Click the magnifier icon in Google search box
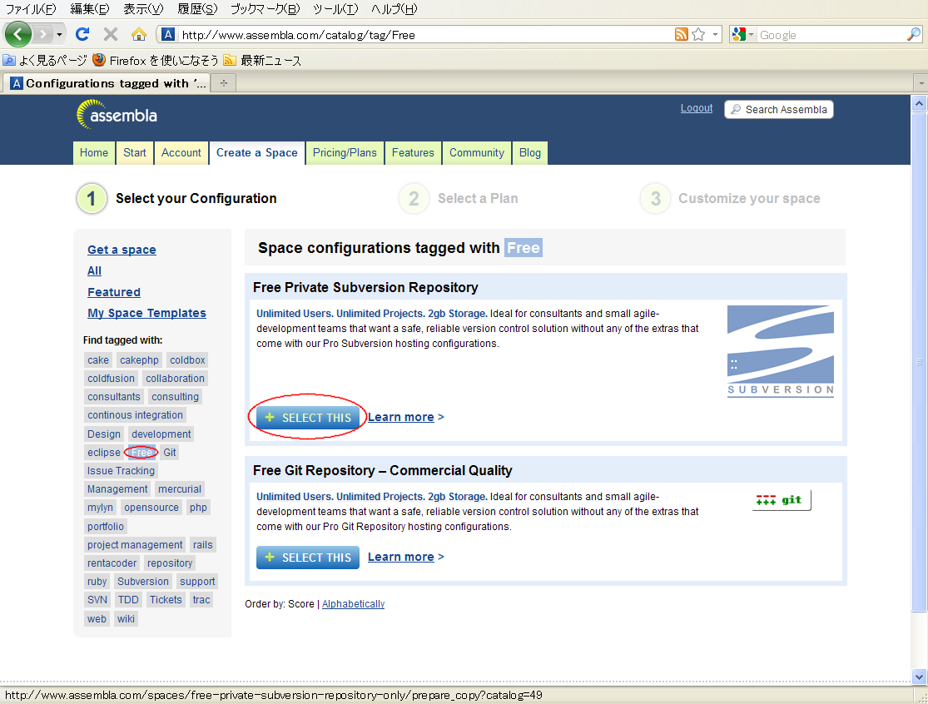Screen dimensions: 928x704 tap(913, 35)
